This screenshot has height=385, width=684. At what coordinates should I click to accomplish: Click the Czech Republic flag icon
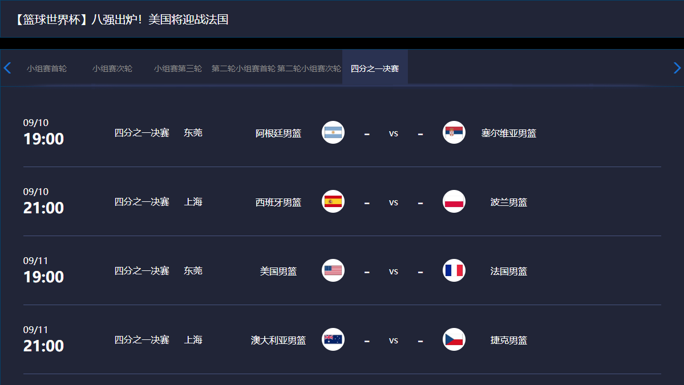(454, 339)
